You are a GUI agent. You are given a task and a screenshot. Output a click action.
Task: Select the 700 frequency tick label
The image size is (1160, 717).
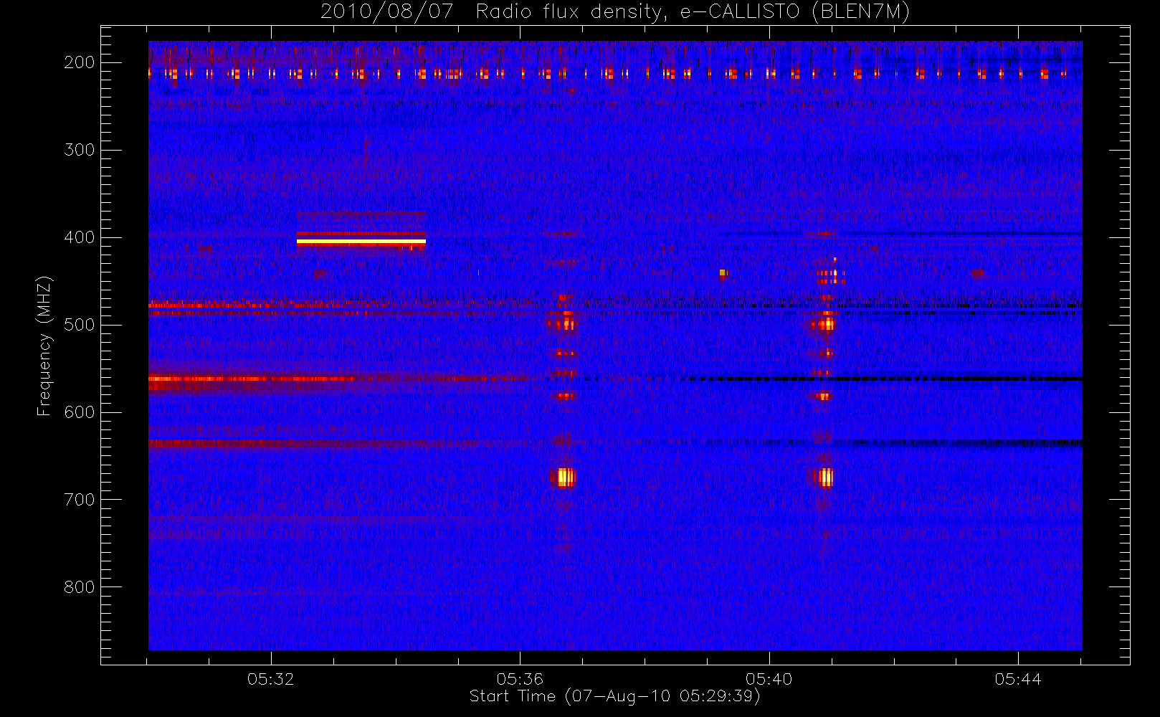[80, 500]
